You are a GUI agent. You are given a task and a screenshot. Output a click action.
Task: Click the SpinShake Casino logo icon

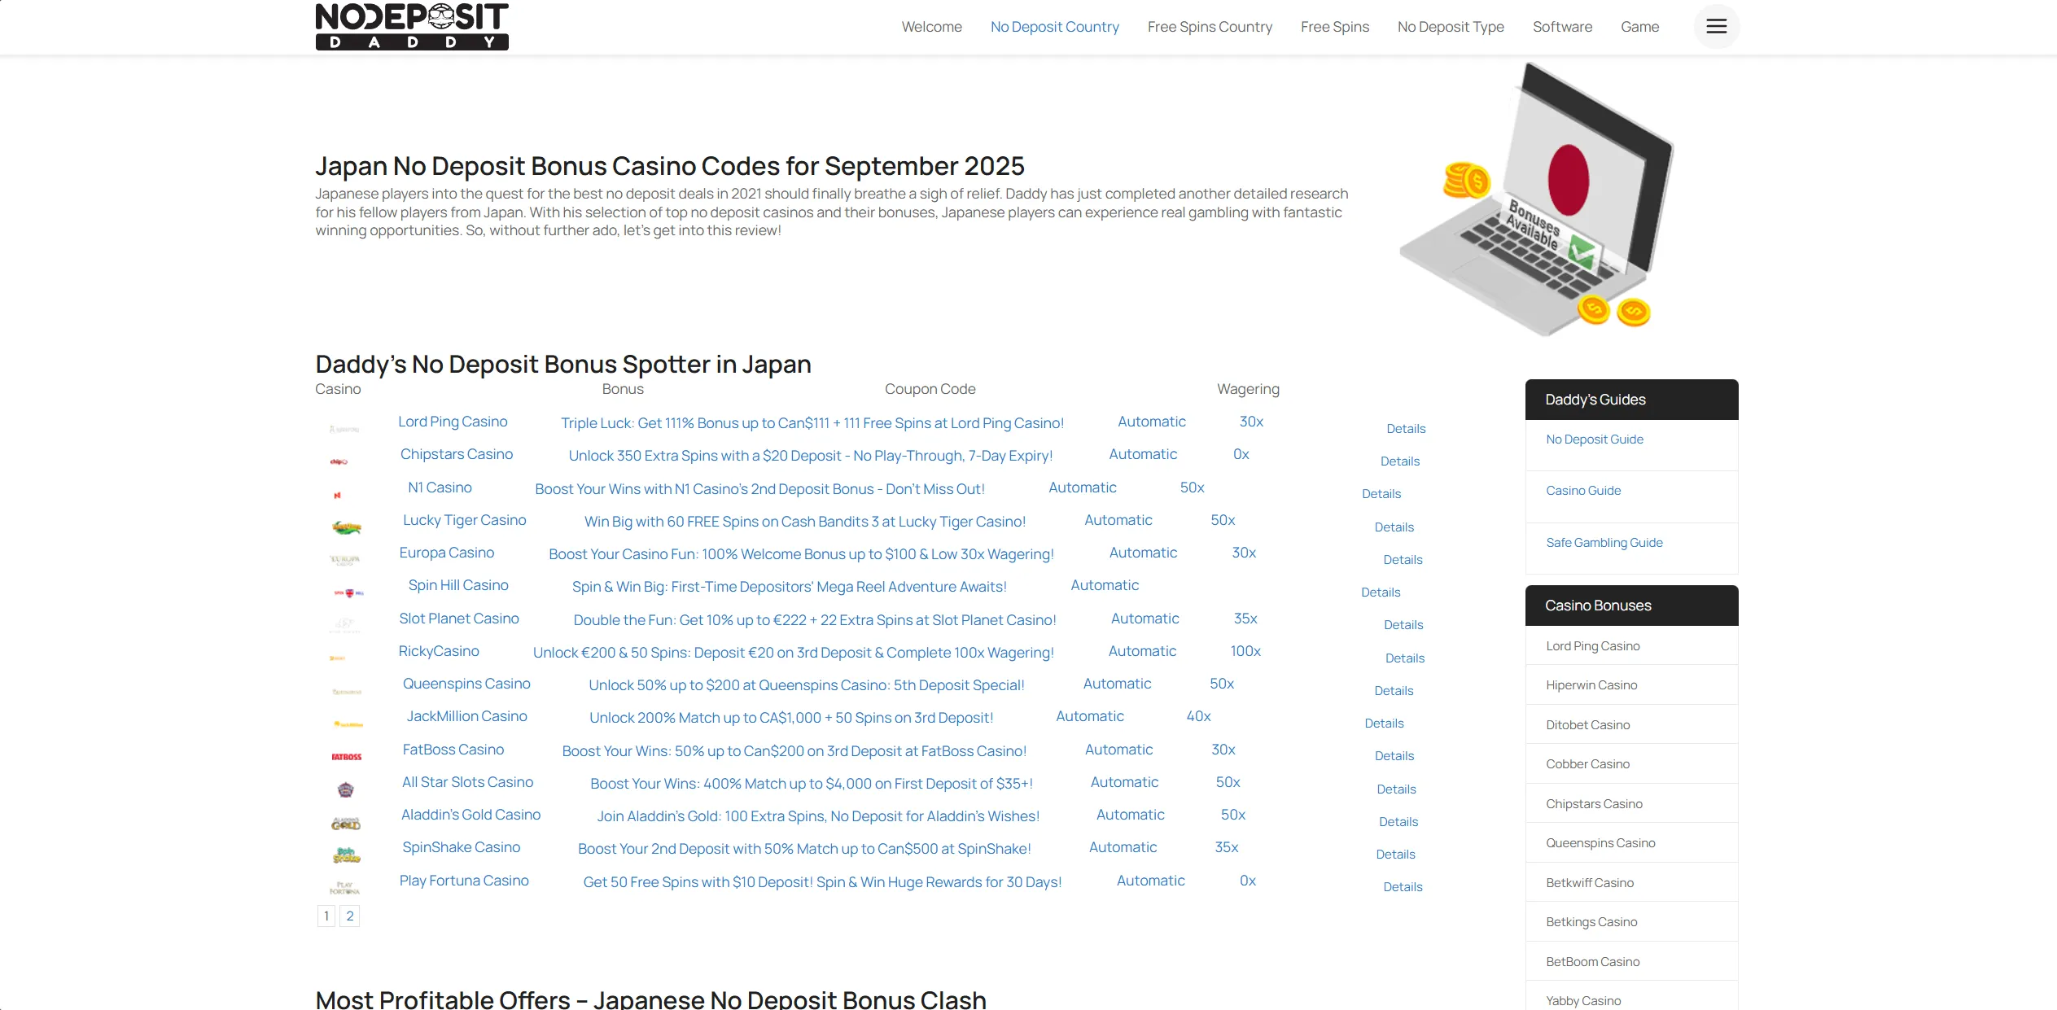(x=346, y=855)
